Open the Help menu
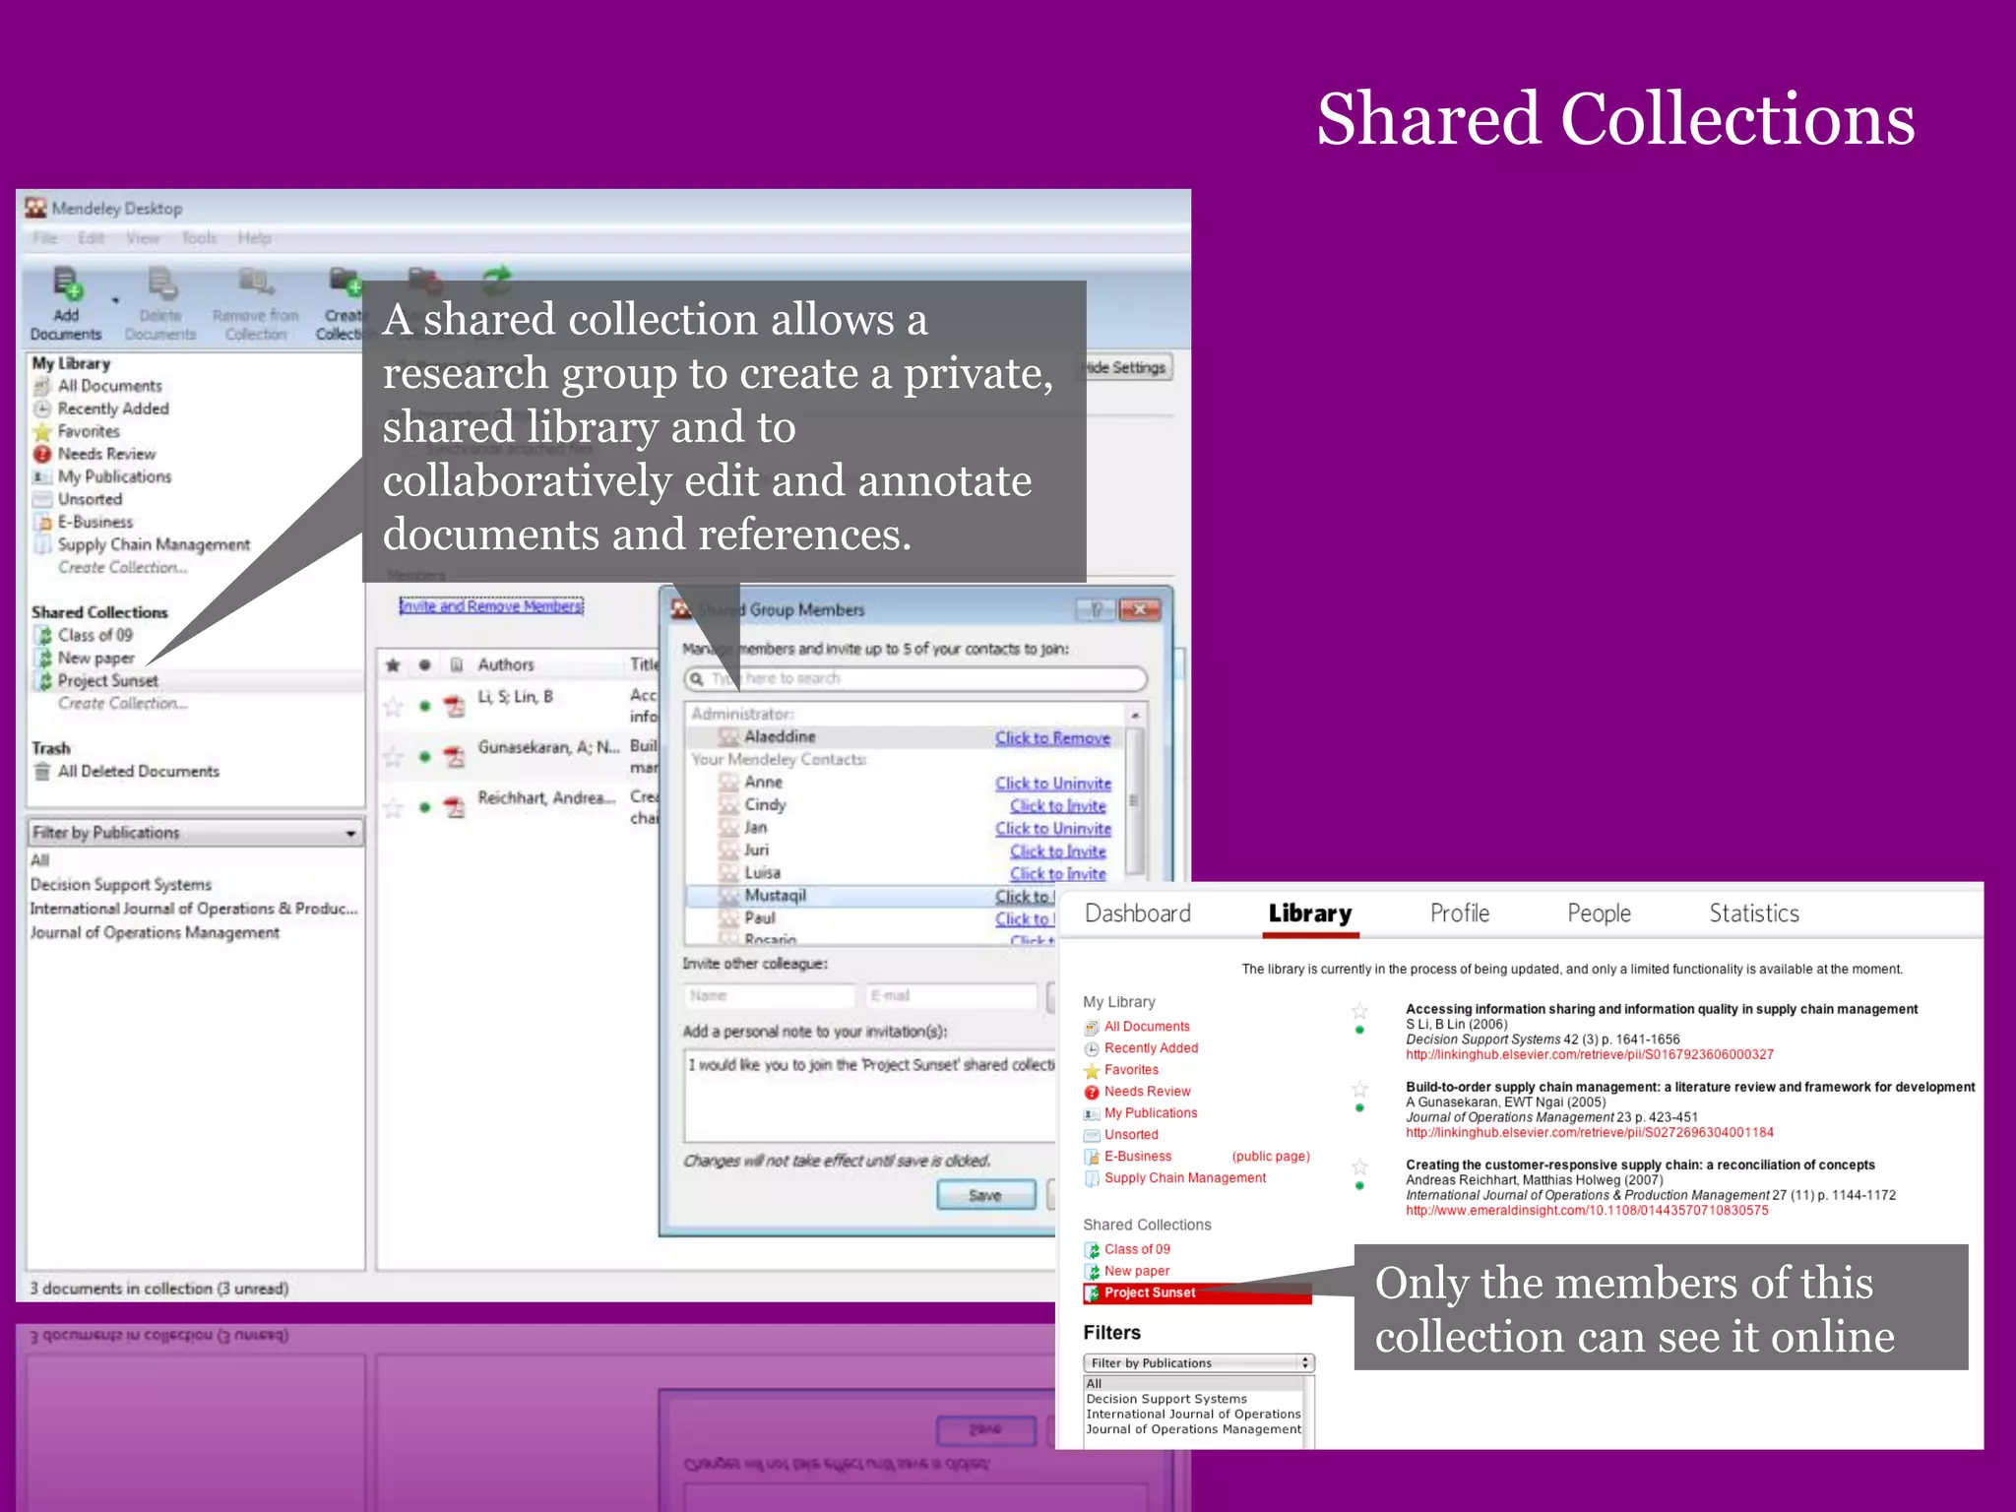 254,238
